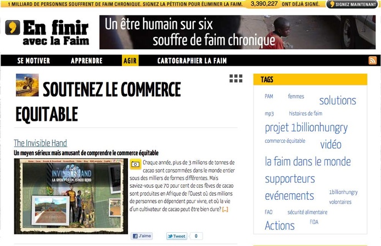Click the En finir avec la Faim logo
381x246 pixels.
coord(47,33)
